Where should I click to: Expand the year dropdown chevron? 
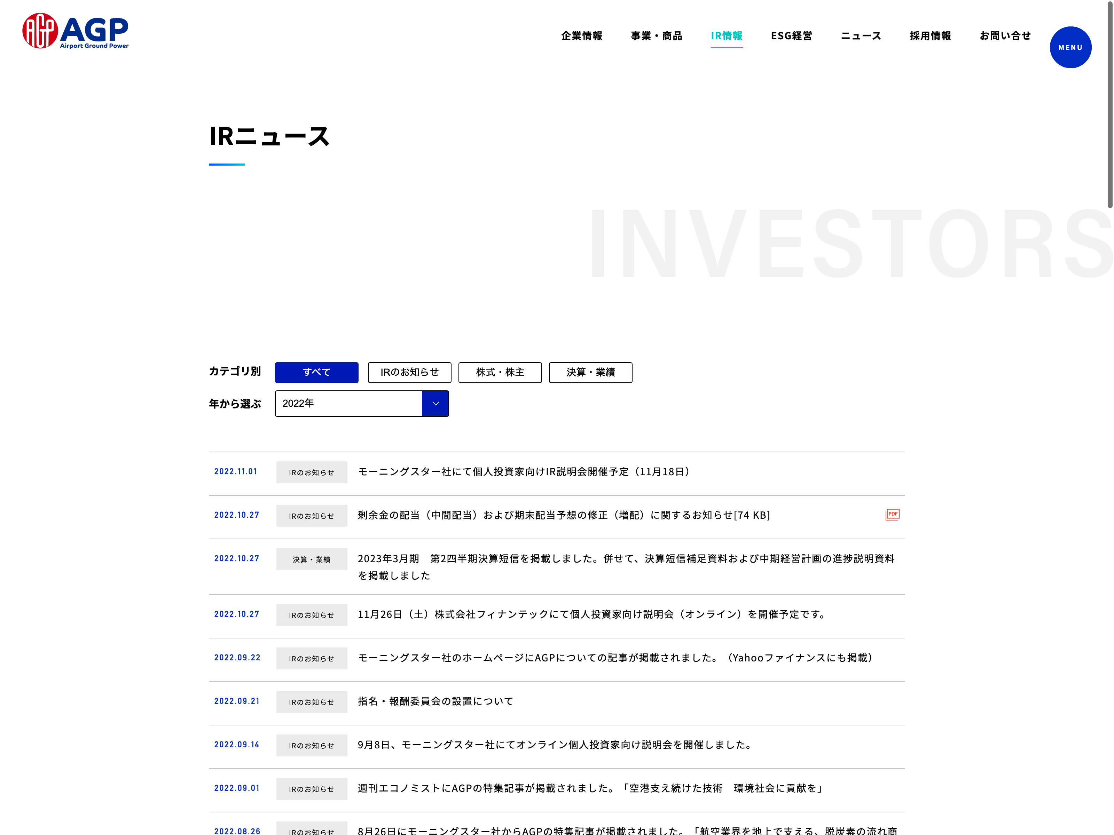coord(435,404)
